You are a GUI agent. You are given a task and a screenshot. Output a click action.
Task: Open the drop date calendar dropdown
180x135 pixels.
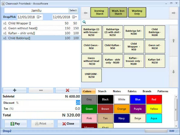point(39,17)
